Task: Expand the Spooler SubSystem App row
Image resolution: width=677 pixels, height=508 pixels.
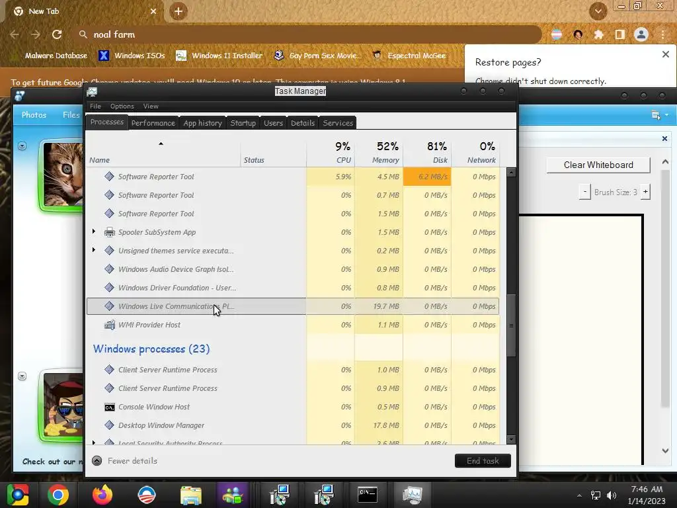Action: 94,232
